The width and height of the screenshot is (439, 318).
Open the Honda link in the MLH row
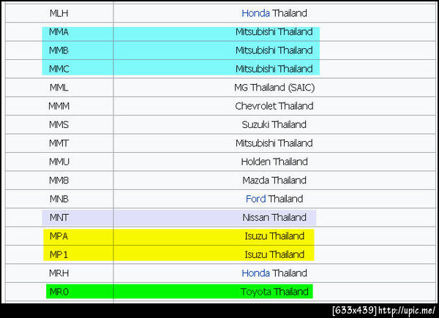(x=255, y=13)
